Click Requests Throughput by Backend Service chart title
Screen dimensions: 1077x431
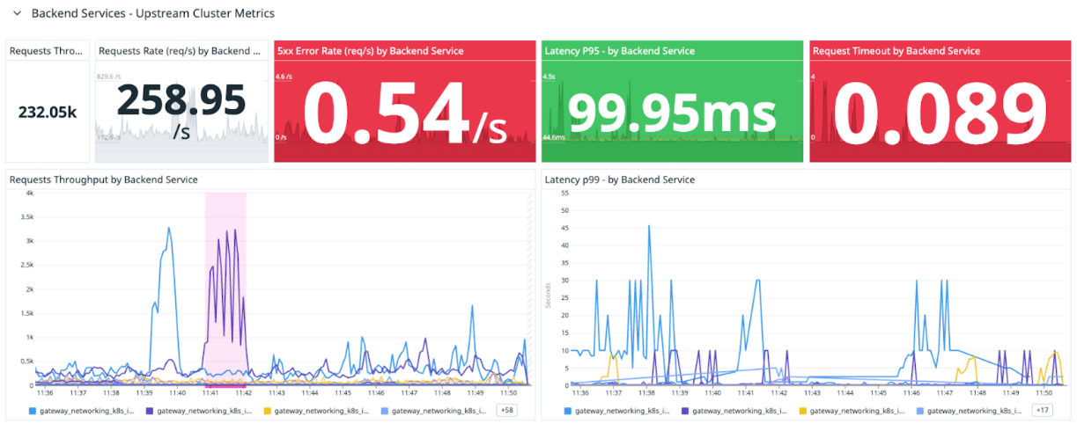point(103,179)
